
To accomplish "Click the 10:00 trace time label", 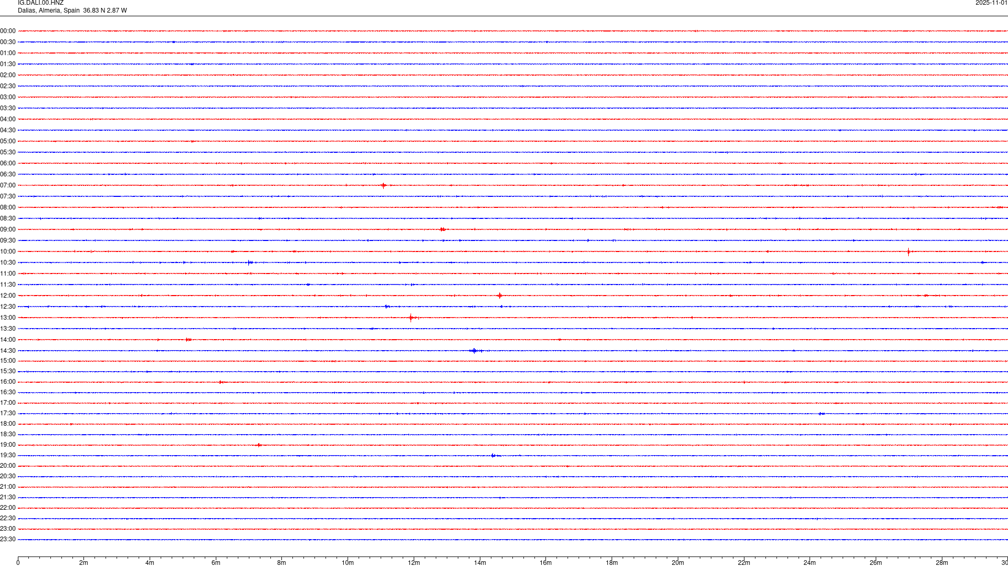I will pyautogui.click(x=8, y=251).
